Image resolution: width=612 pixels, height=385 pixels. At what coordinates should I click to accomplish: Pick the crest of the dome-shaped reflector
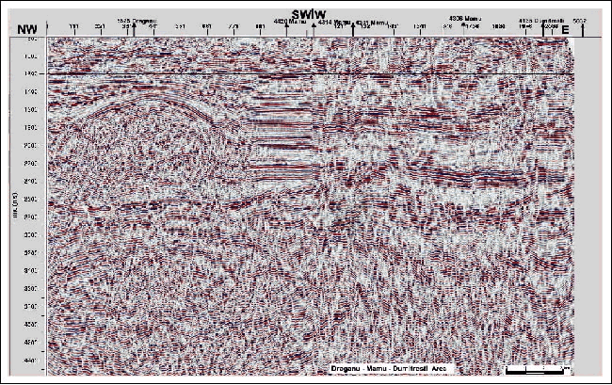coord(141,97)
